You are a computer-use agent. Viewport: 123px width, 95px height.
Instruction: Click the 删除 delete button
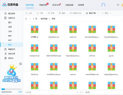62,13
